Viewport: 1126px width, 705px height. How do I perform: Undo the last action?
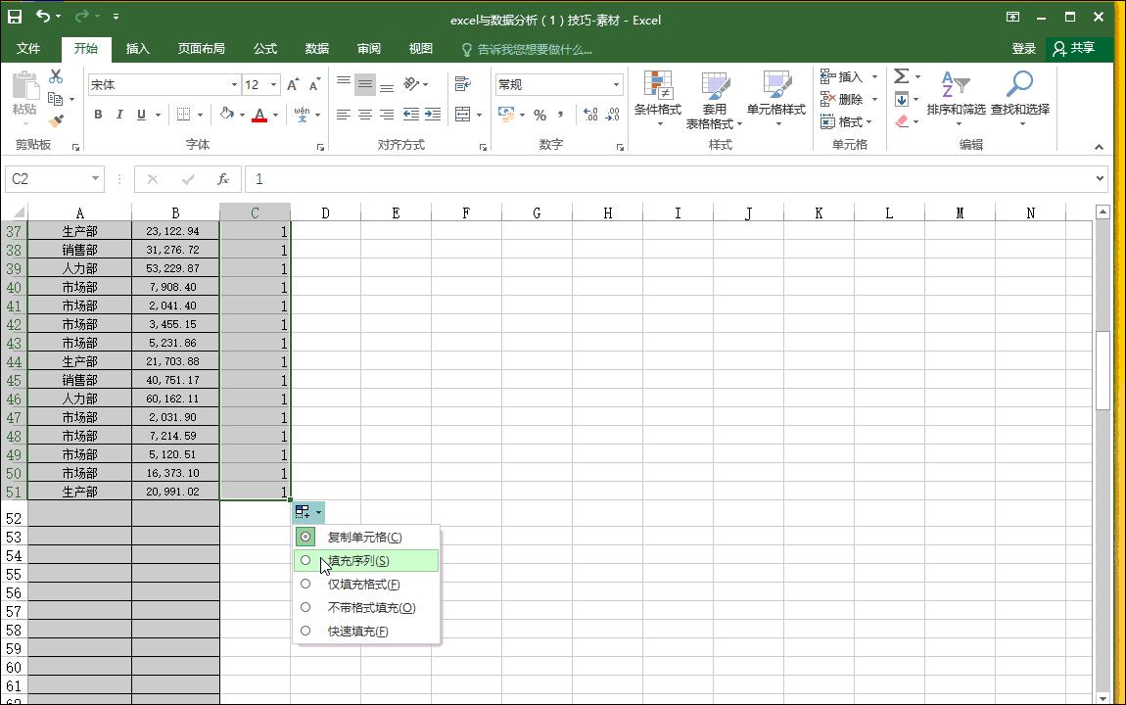[x=43, y=17]
